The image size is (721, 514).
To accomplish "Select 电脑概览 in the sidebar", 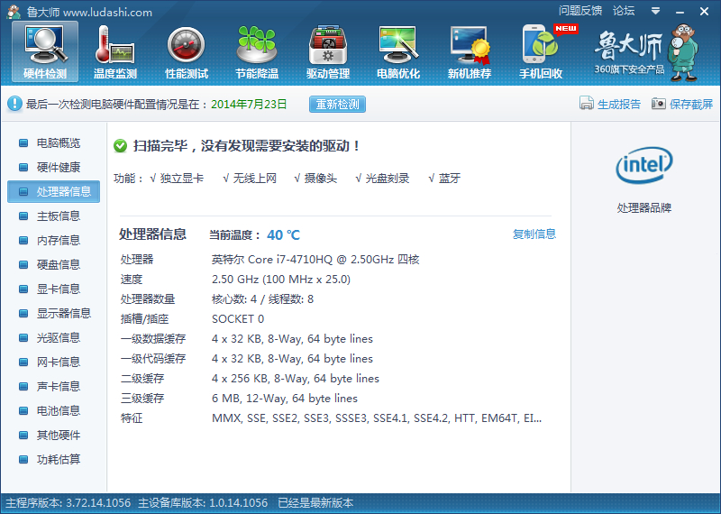I will 53,143.
